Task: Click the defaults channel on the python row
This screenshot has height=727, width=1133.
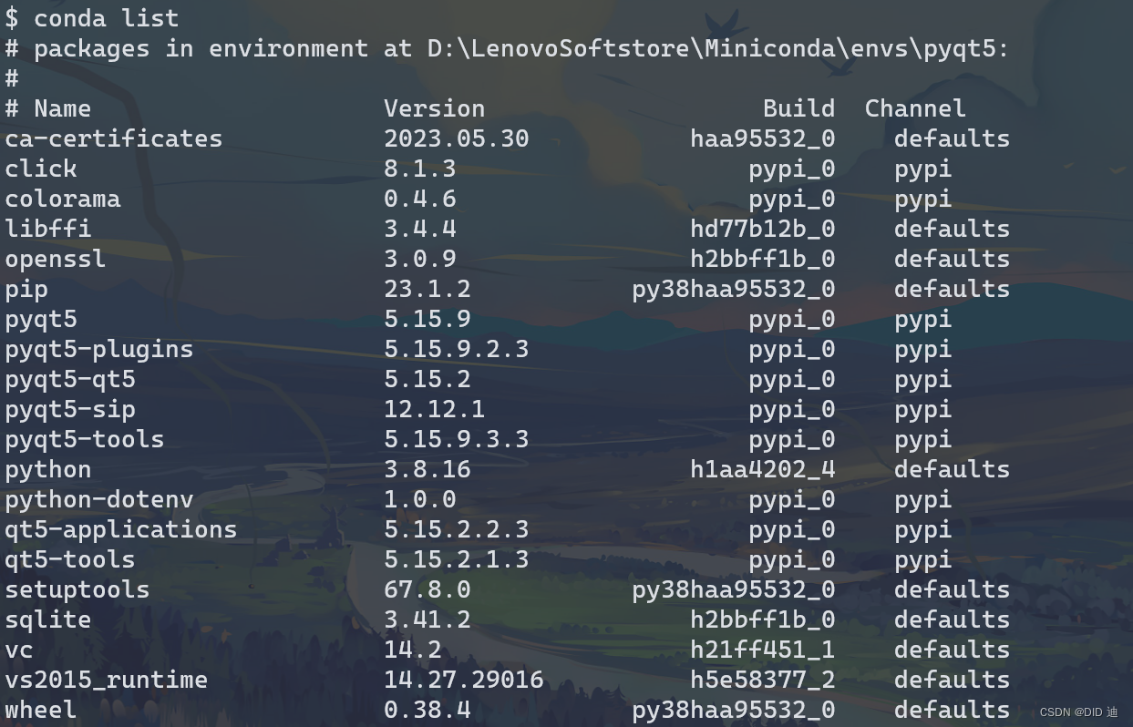Action: point(952,468)
